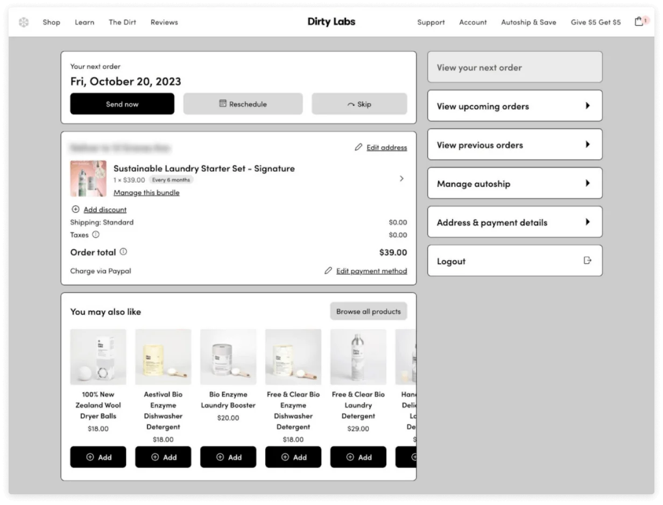Go to Autoship & Save page

click(x=528, y=23)
